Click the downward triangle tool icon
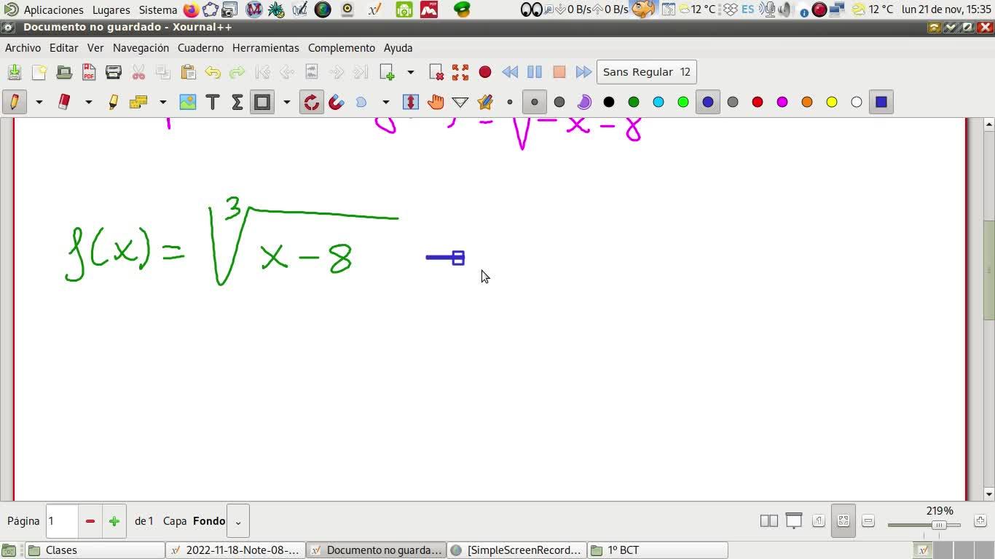995x559 pixels. coord(460,102)
